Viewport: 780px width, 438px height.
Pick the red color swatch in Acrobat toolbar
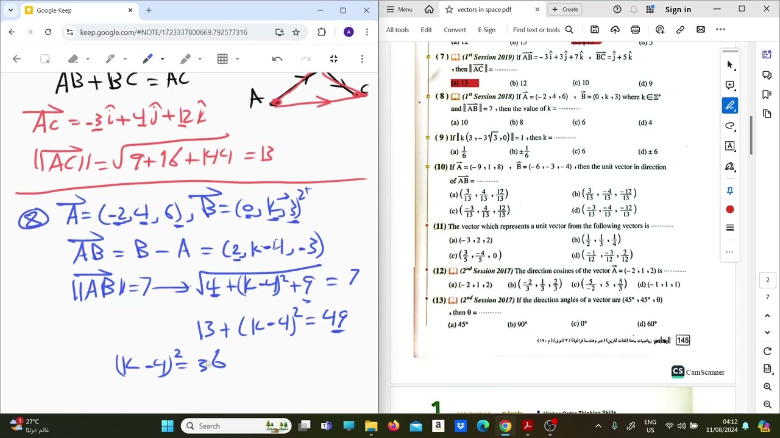click(x=729, y=209)
